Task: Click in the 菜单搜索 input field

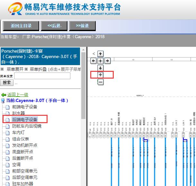Action: click(42, 76)
